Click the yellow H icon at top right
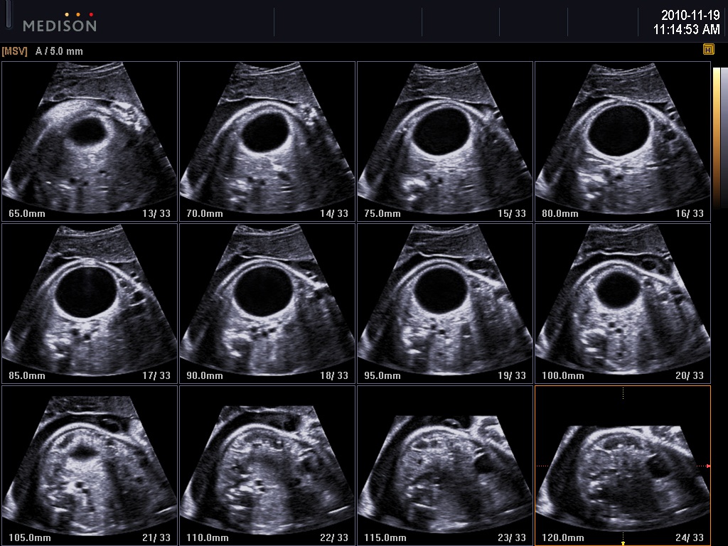The height and width of the screenshot is (546, 728). [x=708, y=49]
